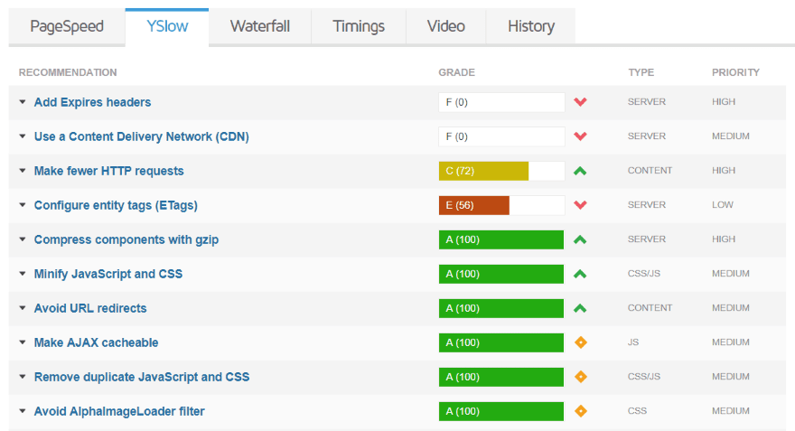Click green up arrow for Minify row
This screenshot has width=795, height=431.
click(581, 274)
